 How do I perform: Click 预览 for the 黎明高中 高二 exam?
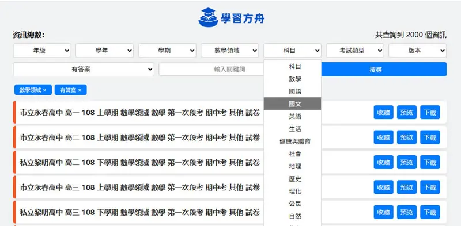407,162
